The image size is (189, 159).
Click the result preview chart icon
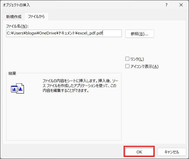point(17,88)
